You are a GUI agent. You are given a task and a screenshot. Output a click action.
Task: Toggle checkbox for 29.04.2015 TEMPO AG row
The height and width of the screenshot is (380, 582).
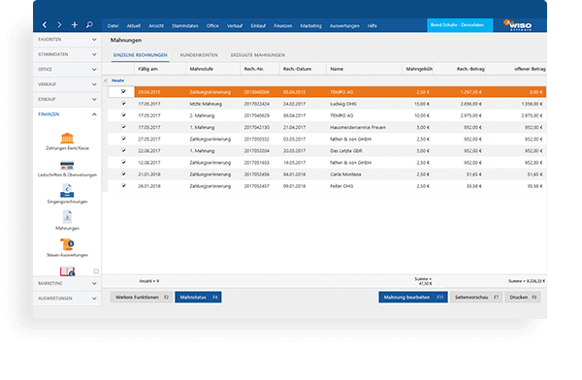(x=123, y=92)
